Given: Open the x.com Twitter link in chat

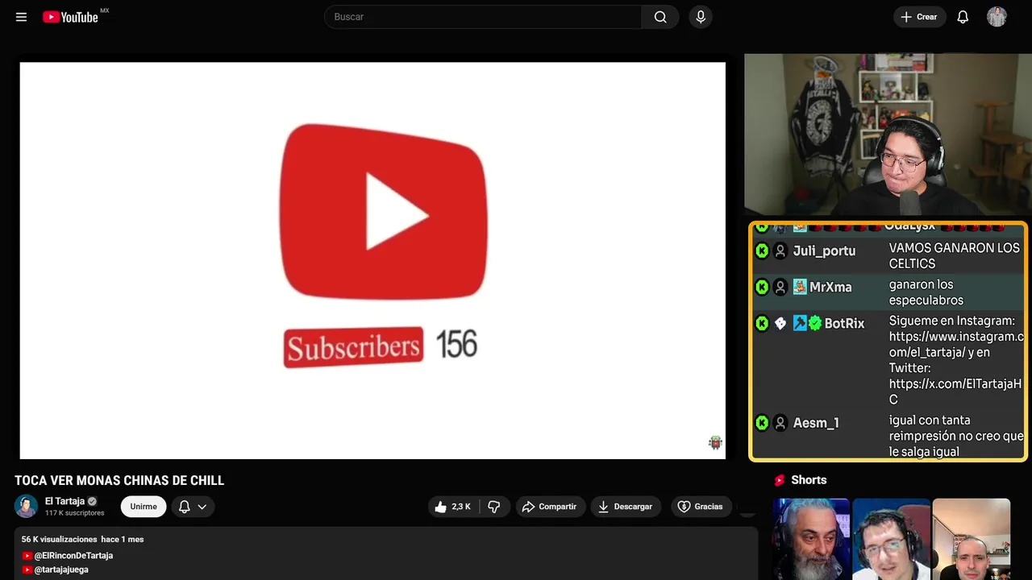Looking at the screenshot, I should click(955, 391).
